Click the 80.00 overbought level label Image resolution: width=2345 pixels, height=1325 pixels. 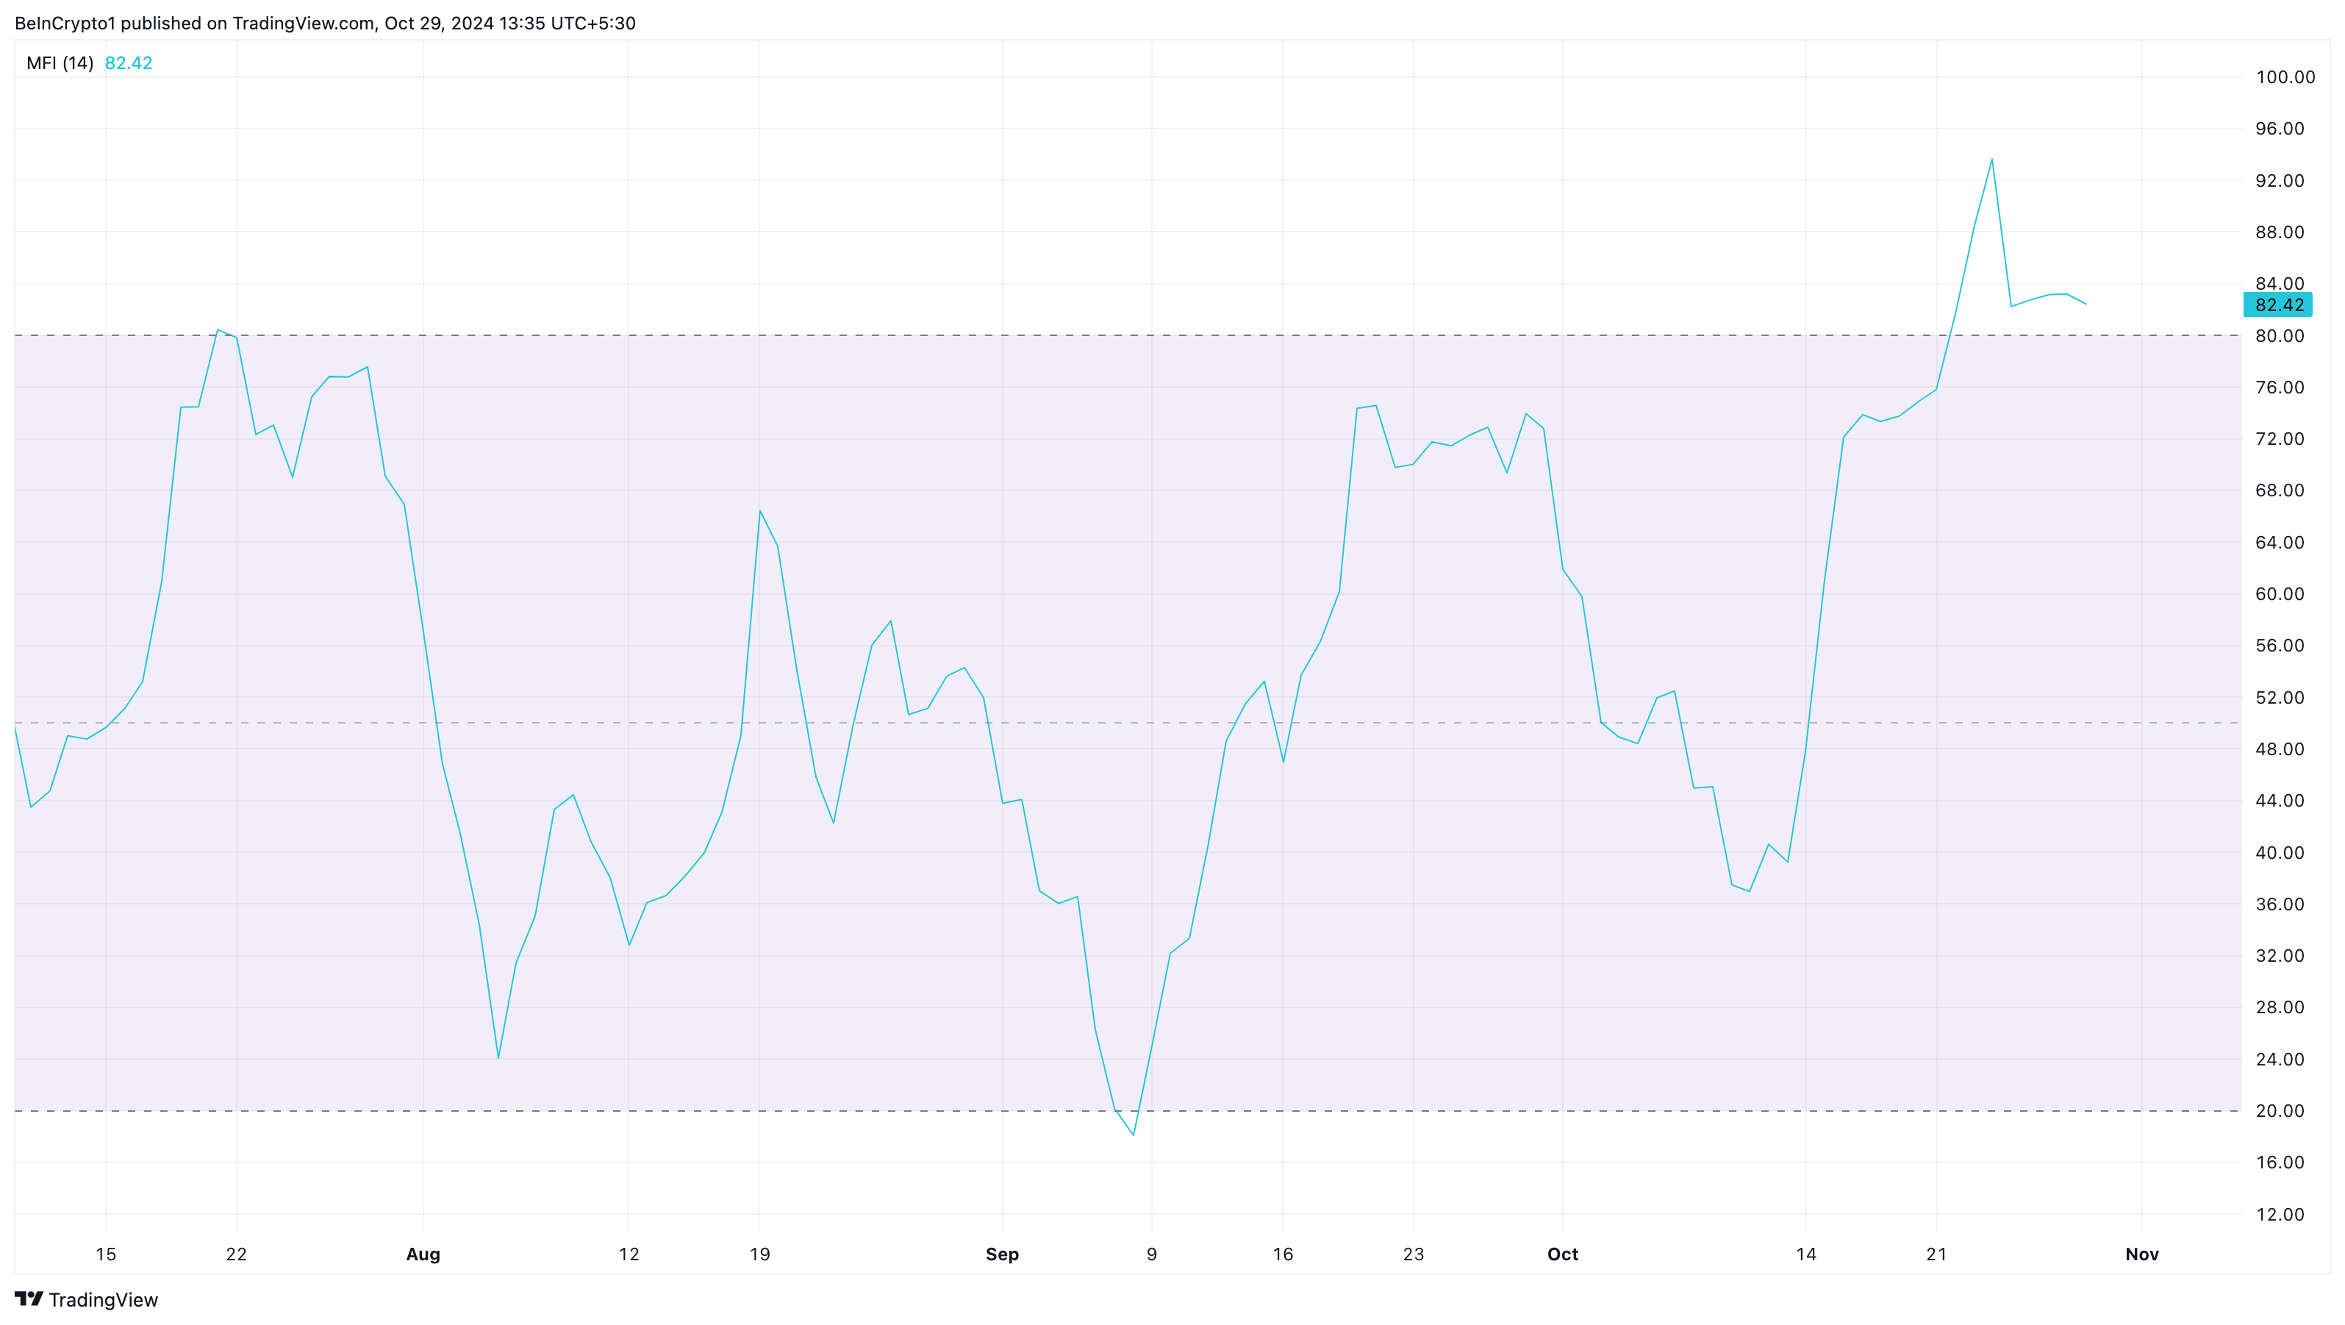point(2280,336)
